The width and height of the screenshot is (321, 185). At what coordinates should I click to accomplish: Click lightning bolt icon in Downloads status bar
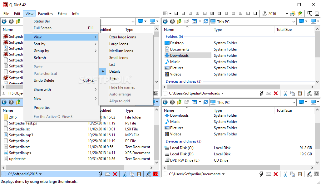[261, 93]
